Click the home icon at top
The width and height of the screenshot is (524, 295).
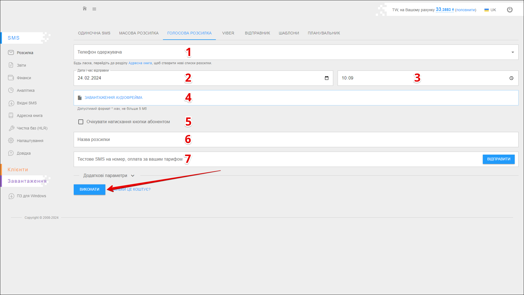tap(85, 9)
